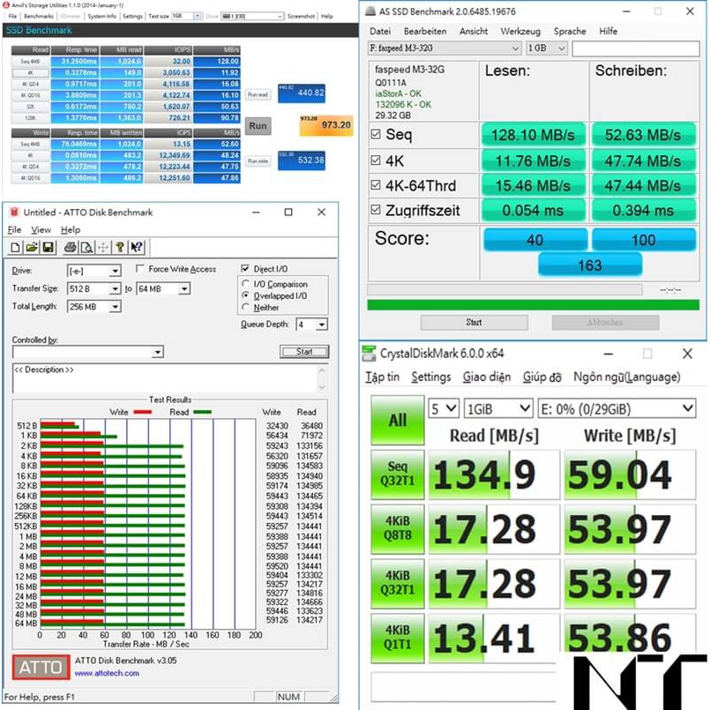Open the www.attotech.com link

[107, 673]
